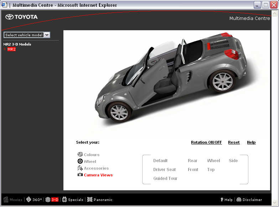Choose the Rear camera view

pos(192,161)
